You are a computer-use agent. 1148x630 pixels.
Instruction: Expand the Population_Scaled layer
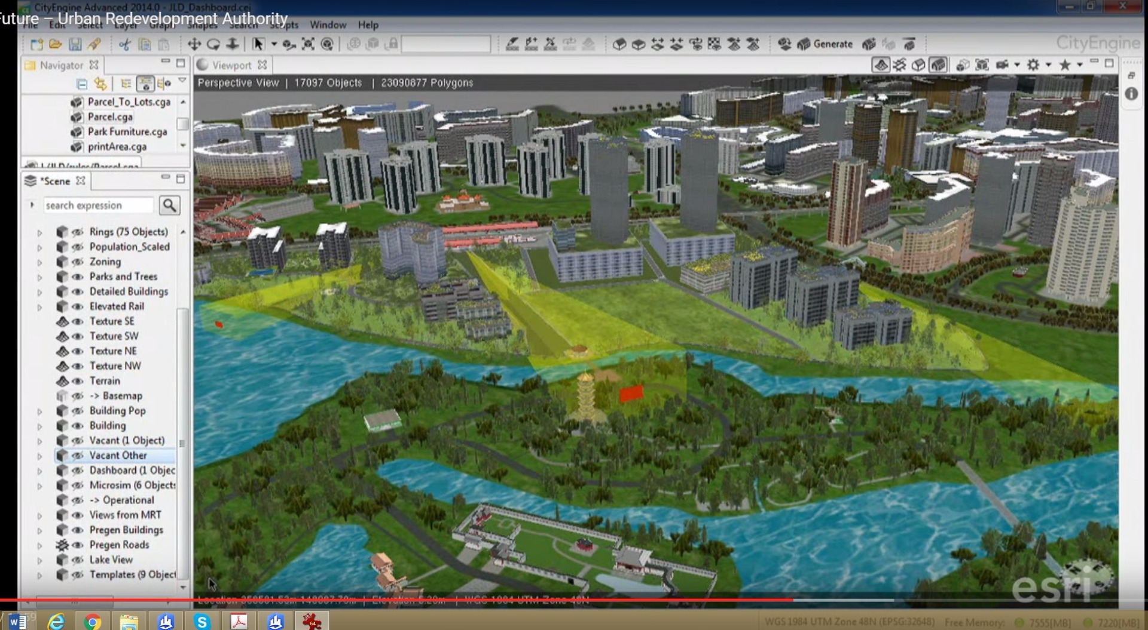click(40, 247)
